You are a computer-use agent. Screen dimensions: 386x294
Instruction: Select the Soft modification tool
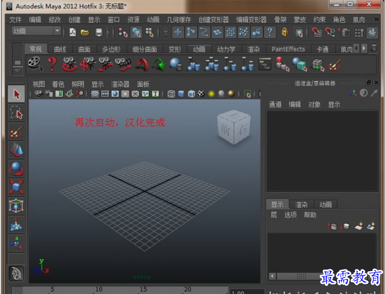click(x=17, y=224)
